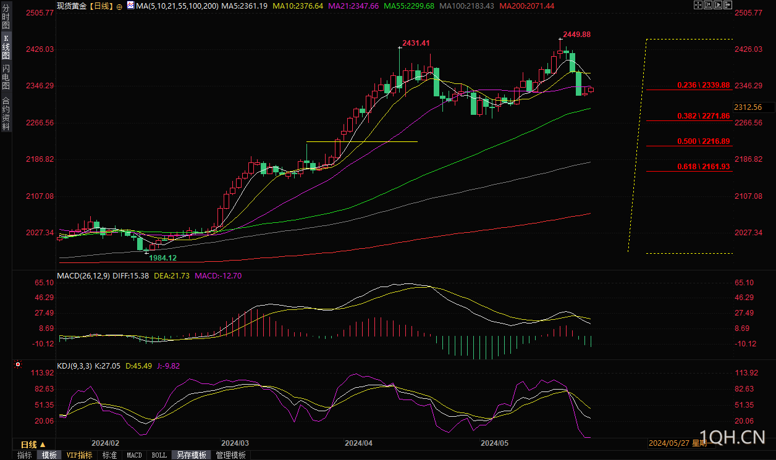Click the DEA:21.73 MACD value
The width and height of the screenshot is (776, 460).
(x=172, y=276)
